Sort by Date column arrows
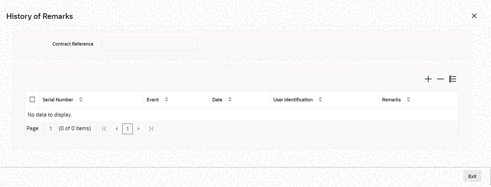 point(230,100)
